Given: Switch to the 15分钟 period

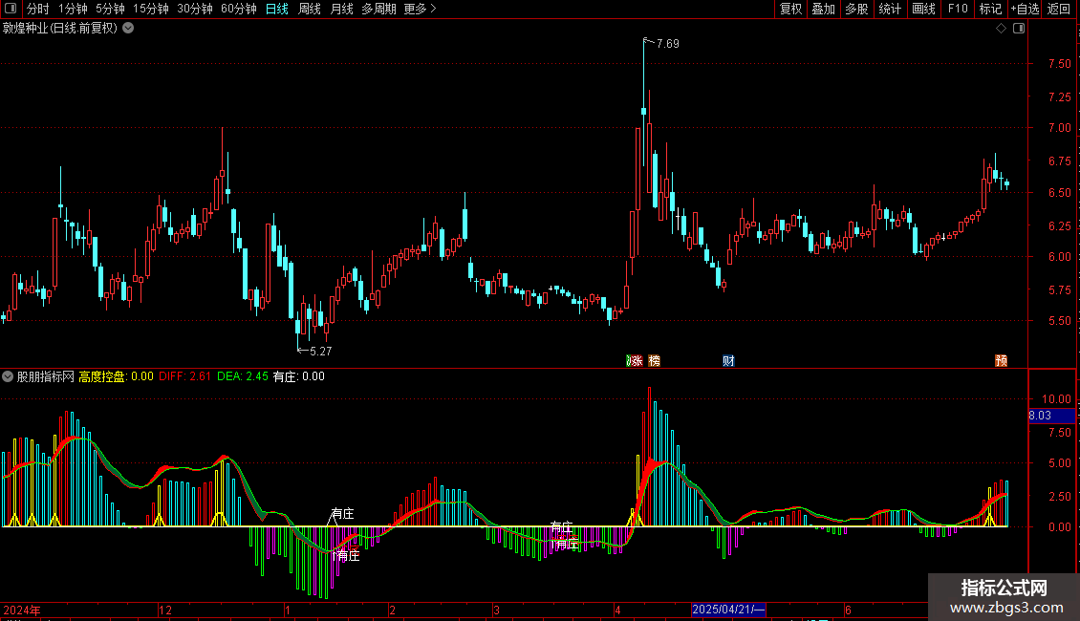Looking at the screenshot, I should pyautogui.click(x=150, y=9).
